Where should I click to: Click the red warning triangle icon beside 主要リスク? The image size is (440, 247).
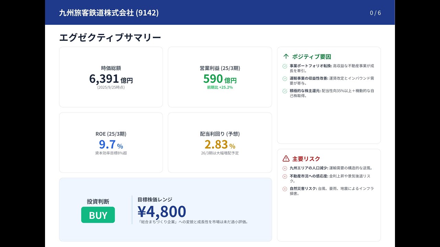(x=286, y=158)
